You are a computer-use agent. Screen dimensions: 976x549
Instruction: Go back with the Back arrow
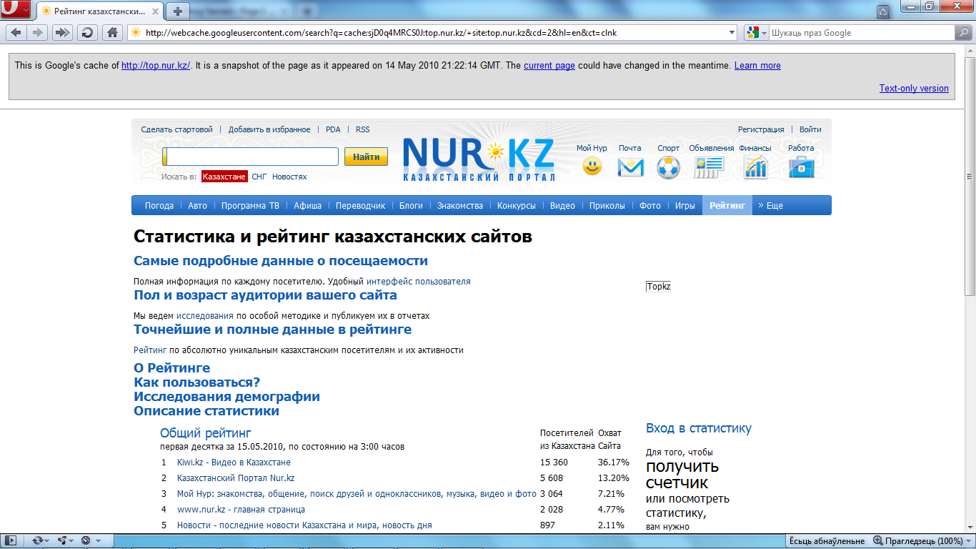[16, 32]
